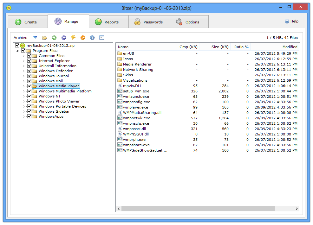This screenshot has width=313, height=225.
Task: Collapse the Program Files tree node
Action: coord(17,51)
